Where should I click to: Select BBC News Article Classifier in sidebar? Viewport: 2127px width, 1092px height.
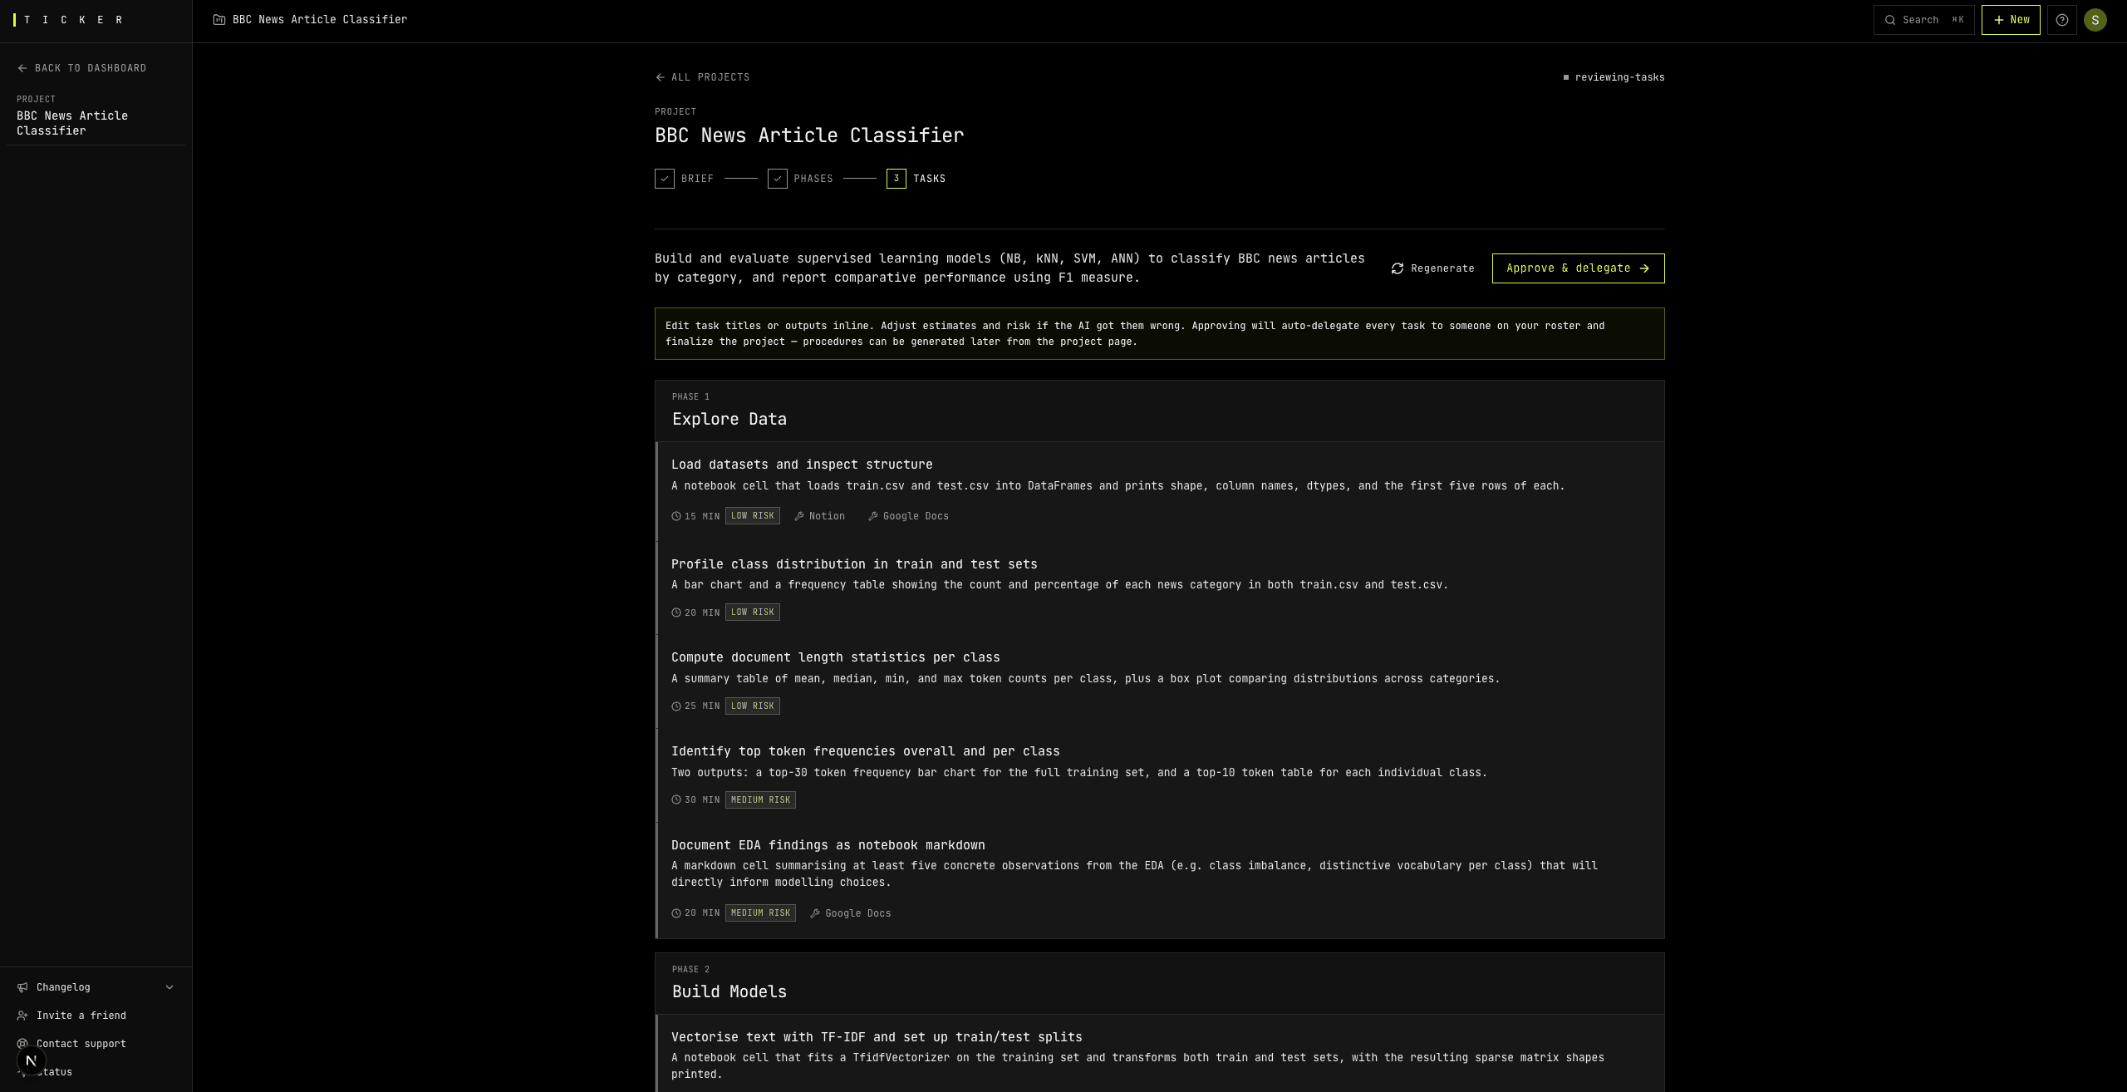pos(72,123)
